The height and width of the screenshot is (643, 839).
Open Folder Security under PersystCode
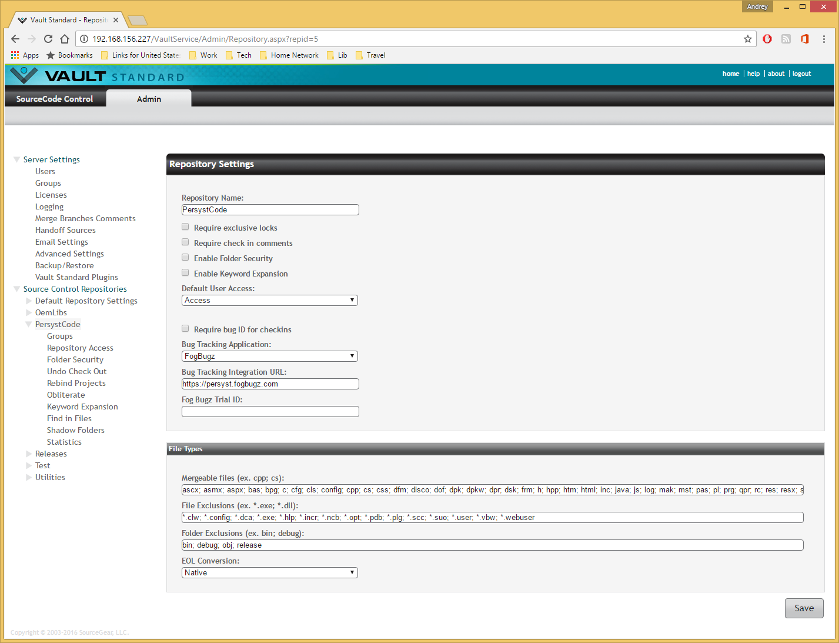pos(75,359)
